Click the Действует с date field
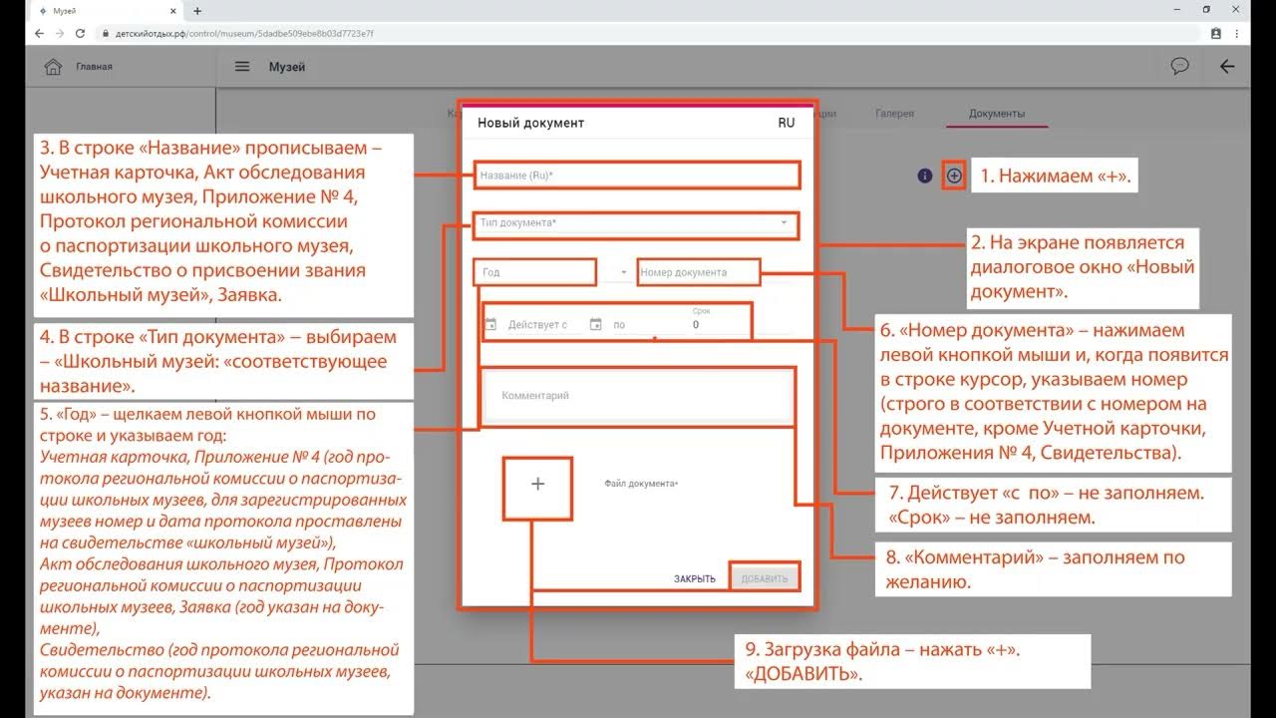Screen dimensions: 1276x718 pos(537,325)
